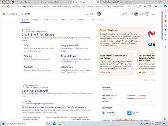Open sidebar settings gear icon
Image resolution: width=168 pixels, height=126 pixels.
[x=165, y=119]
